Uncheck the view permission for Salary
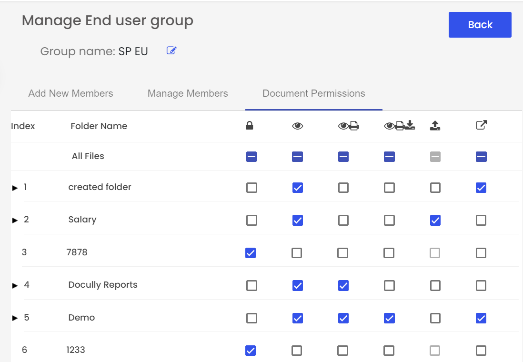Screen dimensions: 523x362 pos(298,220)
